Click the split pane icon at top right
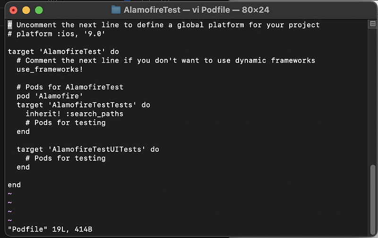 click(373, 24)
